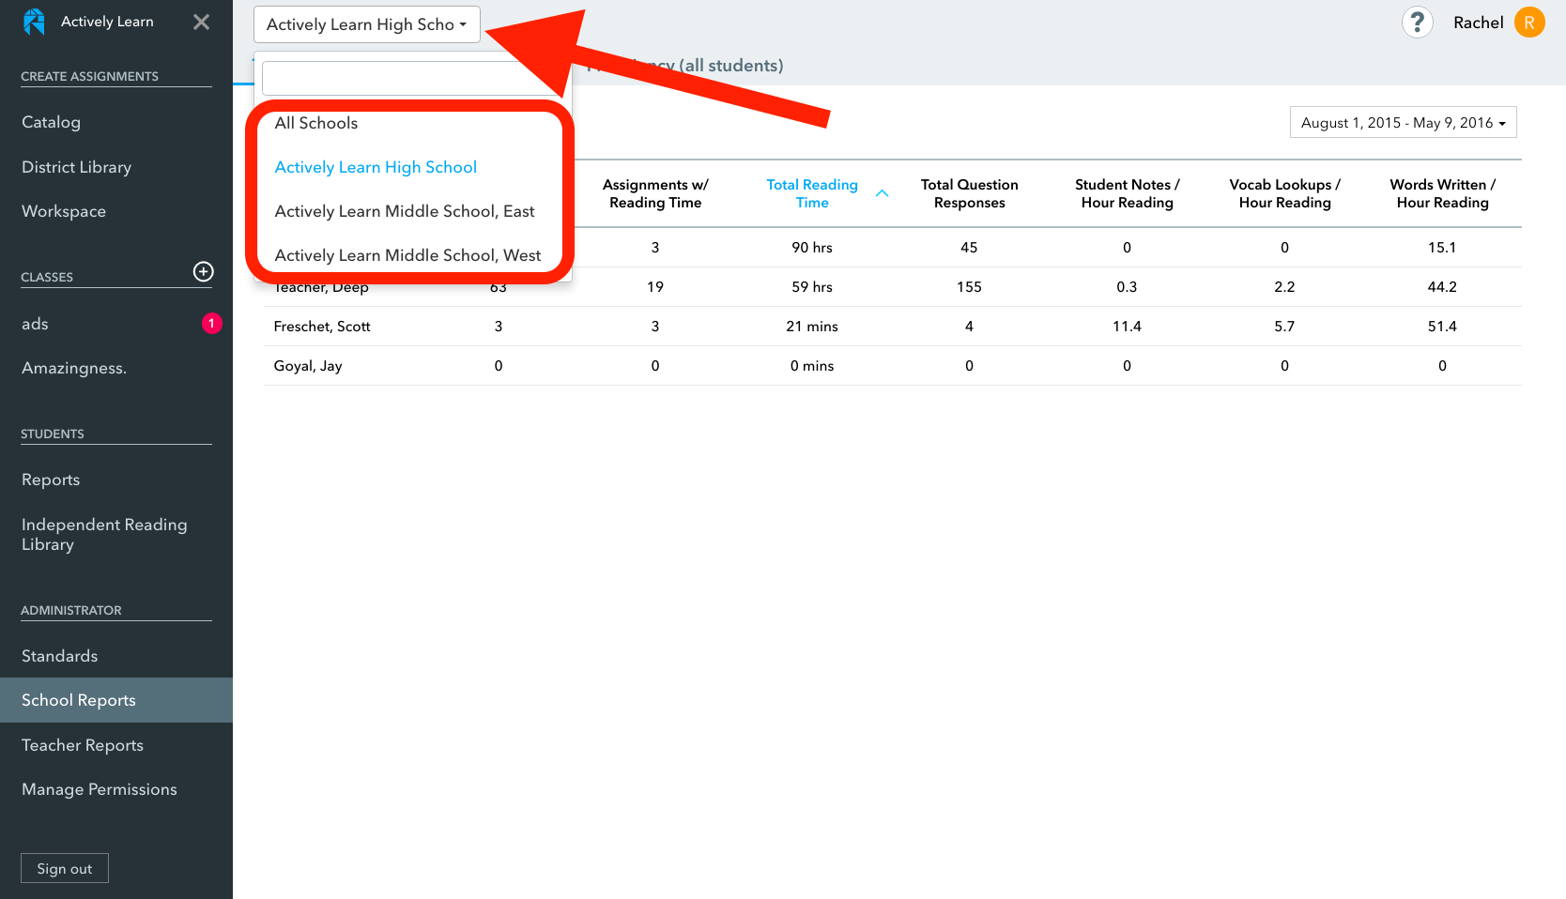Screen dimensions: 1566x899
Task: Click the 11.4 student notes cell
Action: (x=1127, y=327)
